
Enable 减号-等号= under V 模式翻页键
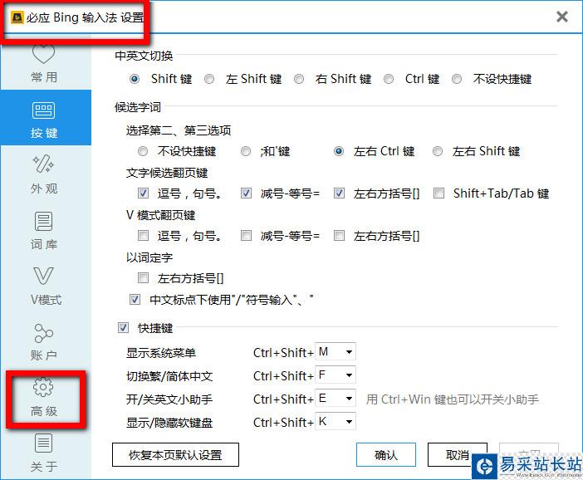tap(246, 235)
